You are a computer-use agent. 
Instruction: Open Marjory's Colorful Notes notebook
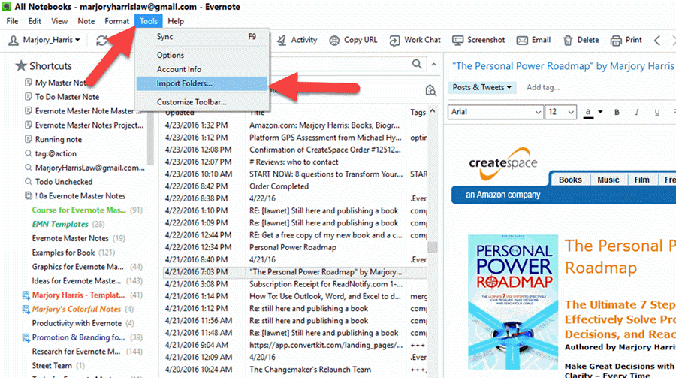77,309
